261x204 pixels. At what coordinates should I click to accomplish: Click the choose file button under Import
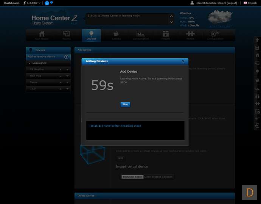132,177
